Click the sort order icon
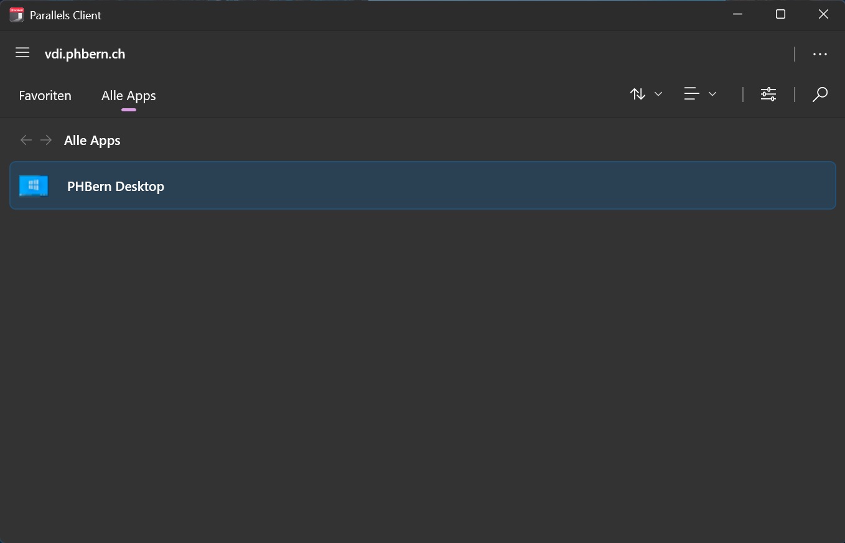Image resolution: width=845 pixels, height=543 pixels. [637, 94]
